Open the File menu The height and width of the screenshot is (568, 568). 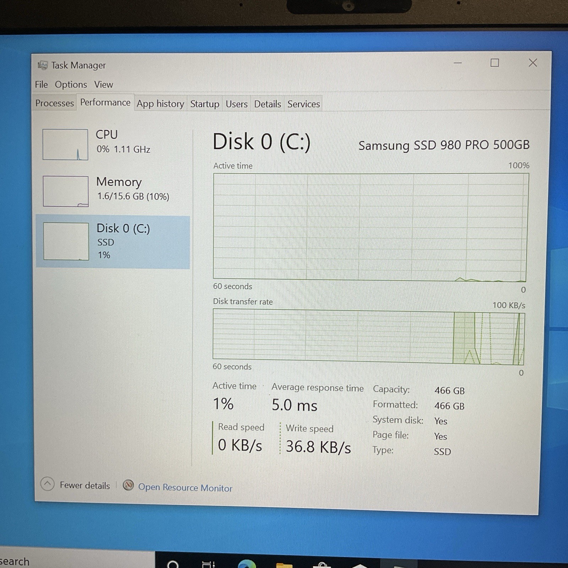(x=41, y=84)
